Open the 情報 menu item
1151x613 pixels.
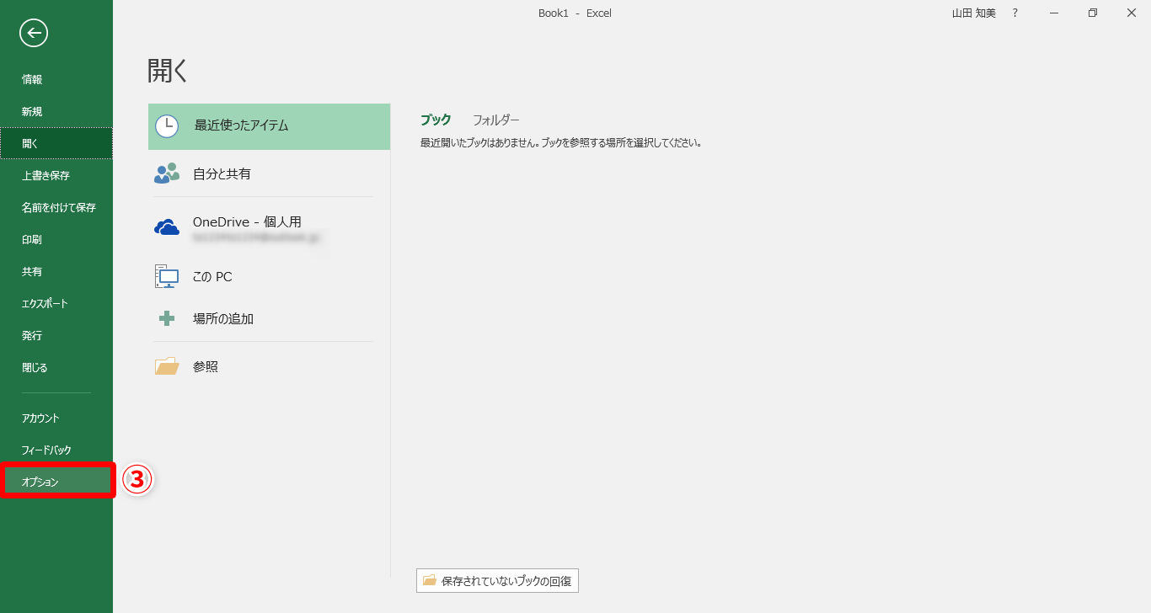pos(56,79)
